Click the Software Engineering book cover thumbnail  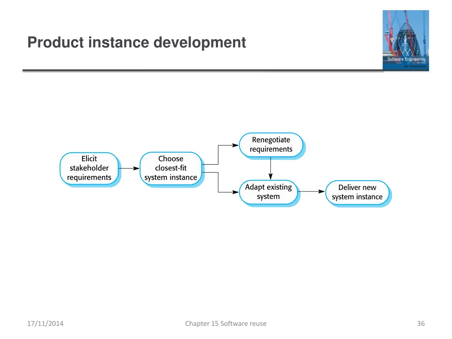pos(406,40)
